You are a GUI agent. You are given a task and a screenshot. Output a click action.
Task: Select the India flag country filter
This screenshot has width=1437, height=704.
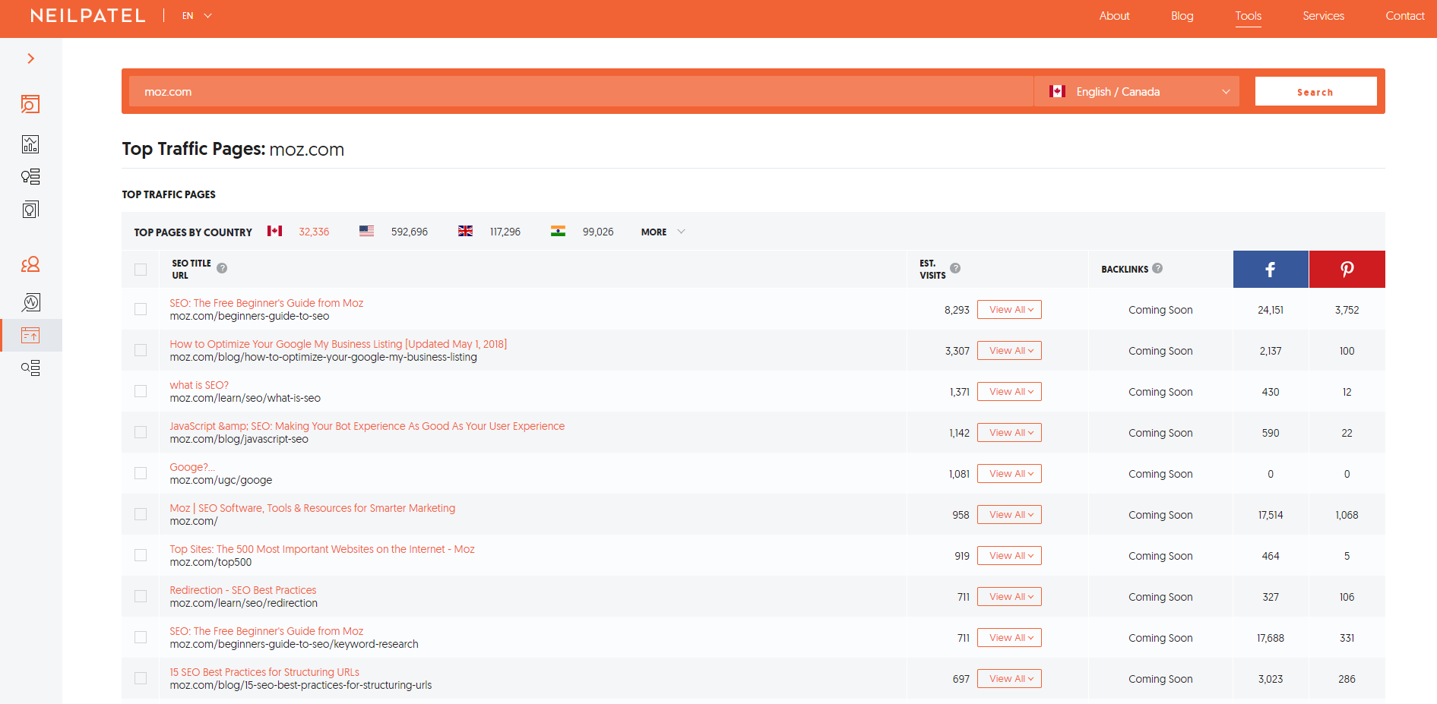558,231
